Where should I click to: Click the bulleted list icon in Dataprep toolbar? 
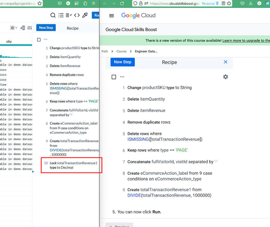pyautogui.click(x=61, y=15)
